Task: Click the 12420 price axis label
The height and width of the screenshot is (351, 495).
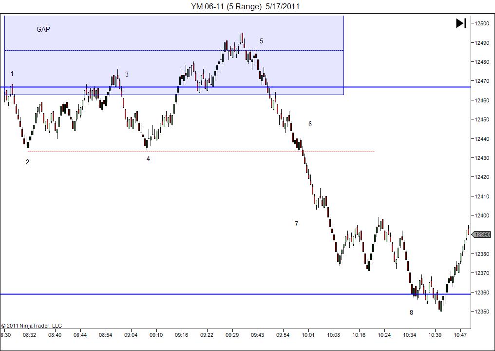Action: point(482,177)
